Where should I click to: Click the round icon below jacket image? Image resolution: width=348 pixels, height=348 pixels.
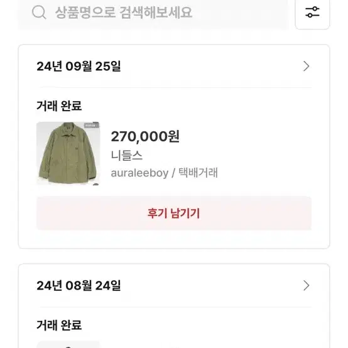(x=95, y=184)
